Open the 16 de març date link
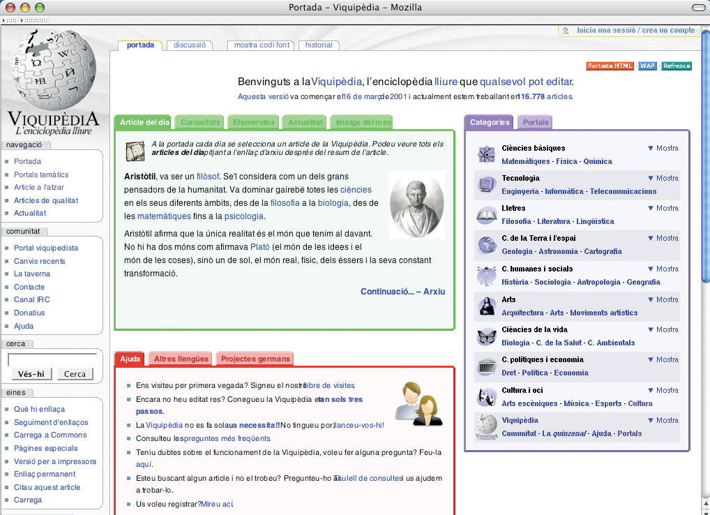710x515 pixels. point(361,96)
